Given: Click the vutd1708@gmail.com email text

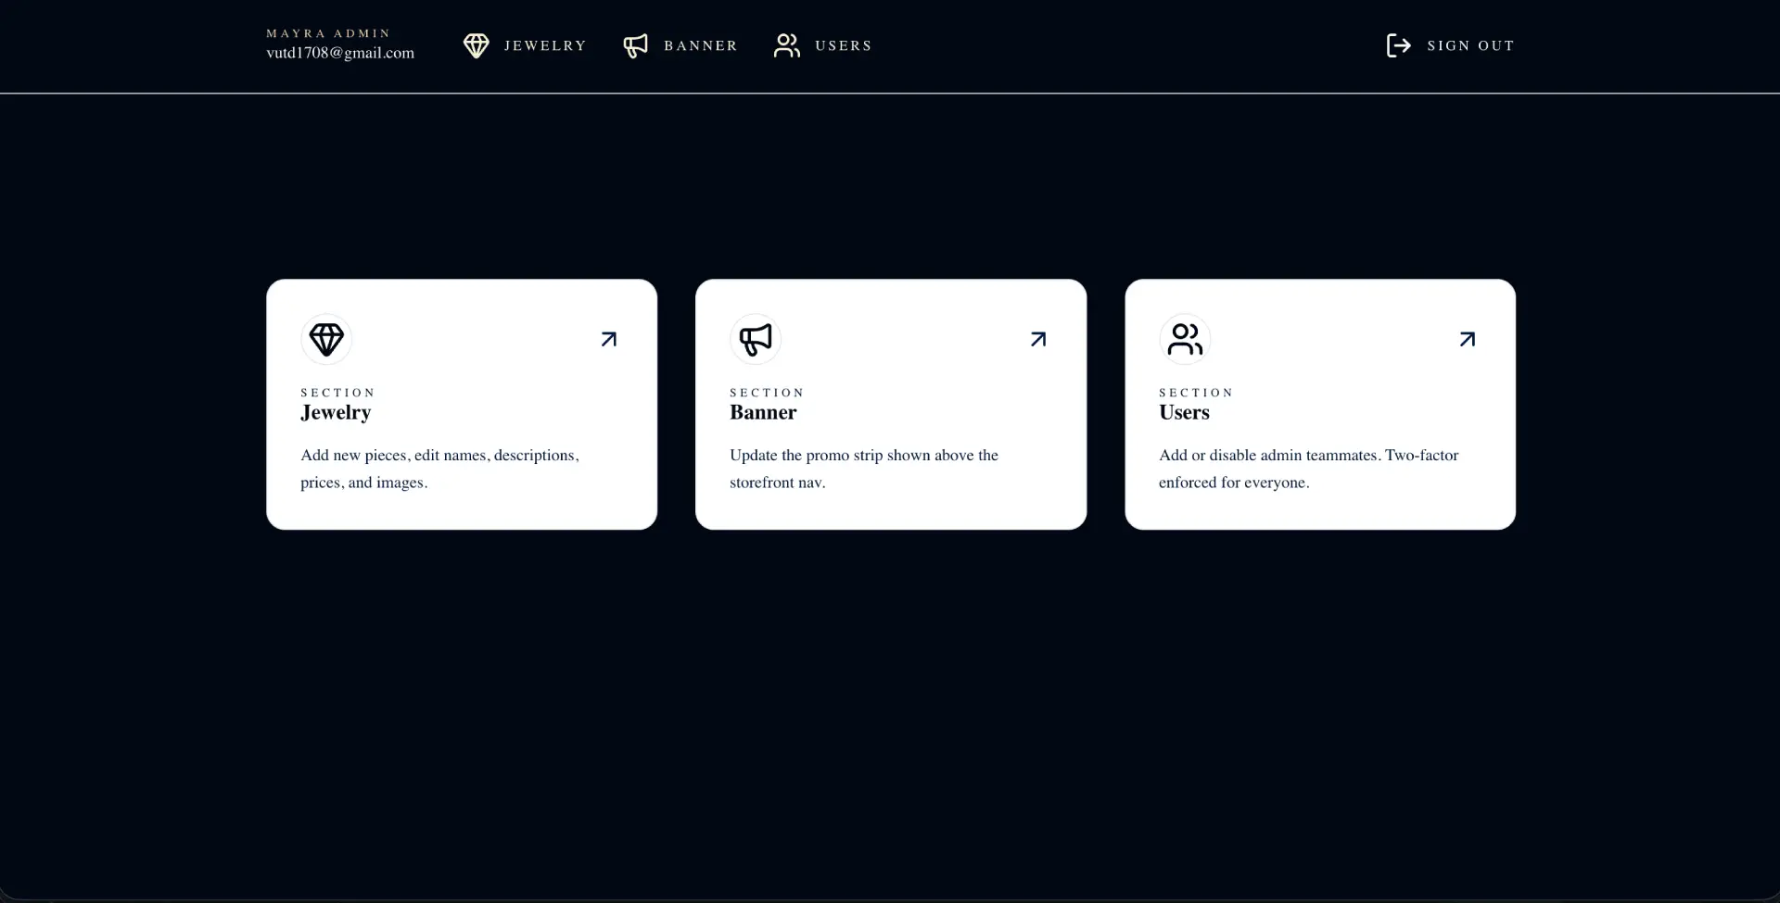Looking at the screenshot, I should click(x=340, y=53).
